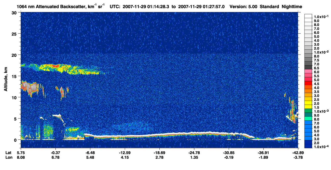
Task: Click the latitude value "-30.85"
Action: coord(229,152)
